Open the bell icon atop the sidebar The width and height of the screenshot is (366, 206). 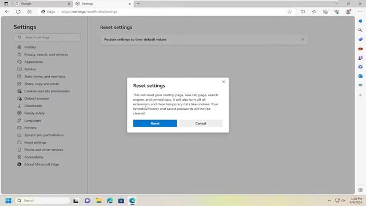360,21
